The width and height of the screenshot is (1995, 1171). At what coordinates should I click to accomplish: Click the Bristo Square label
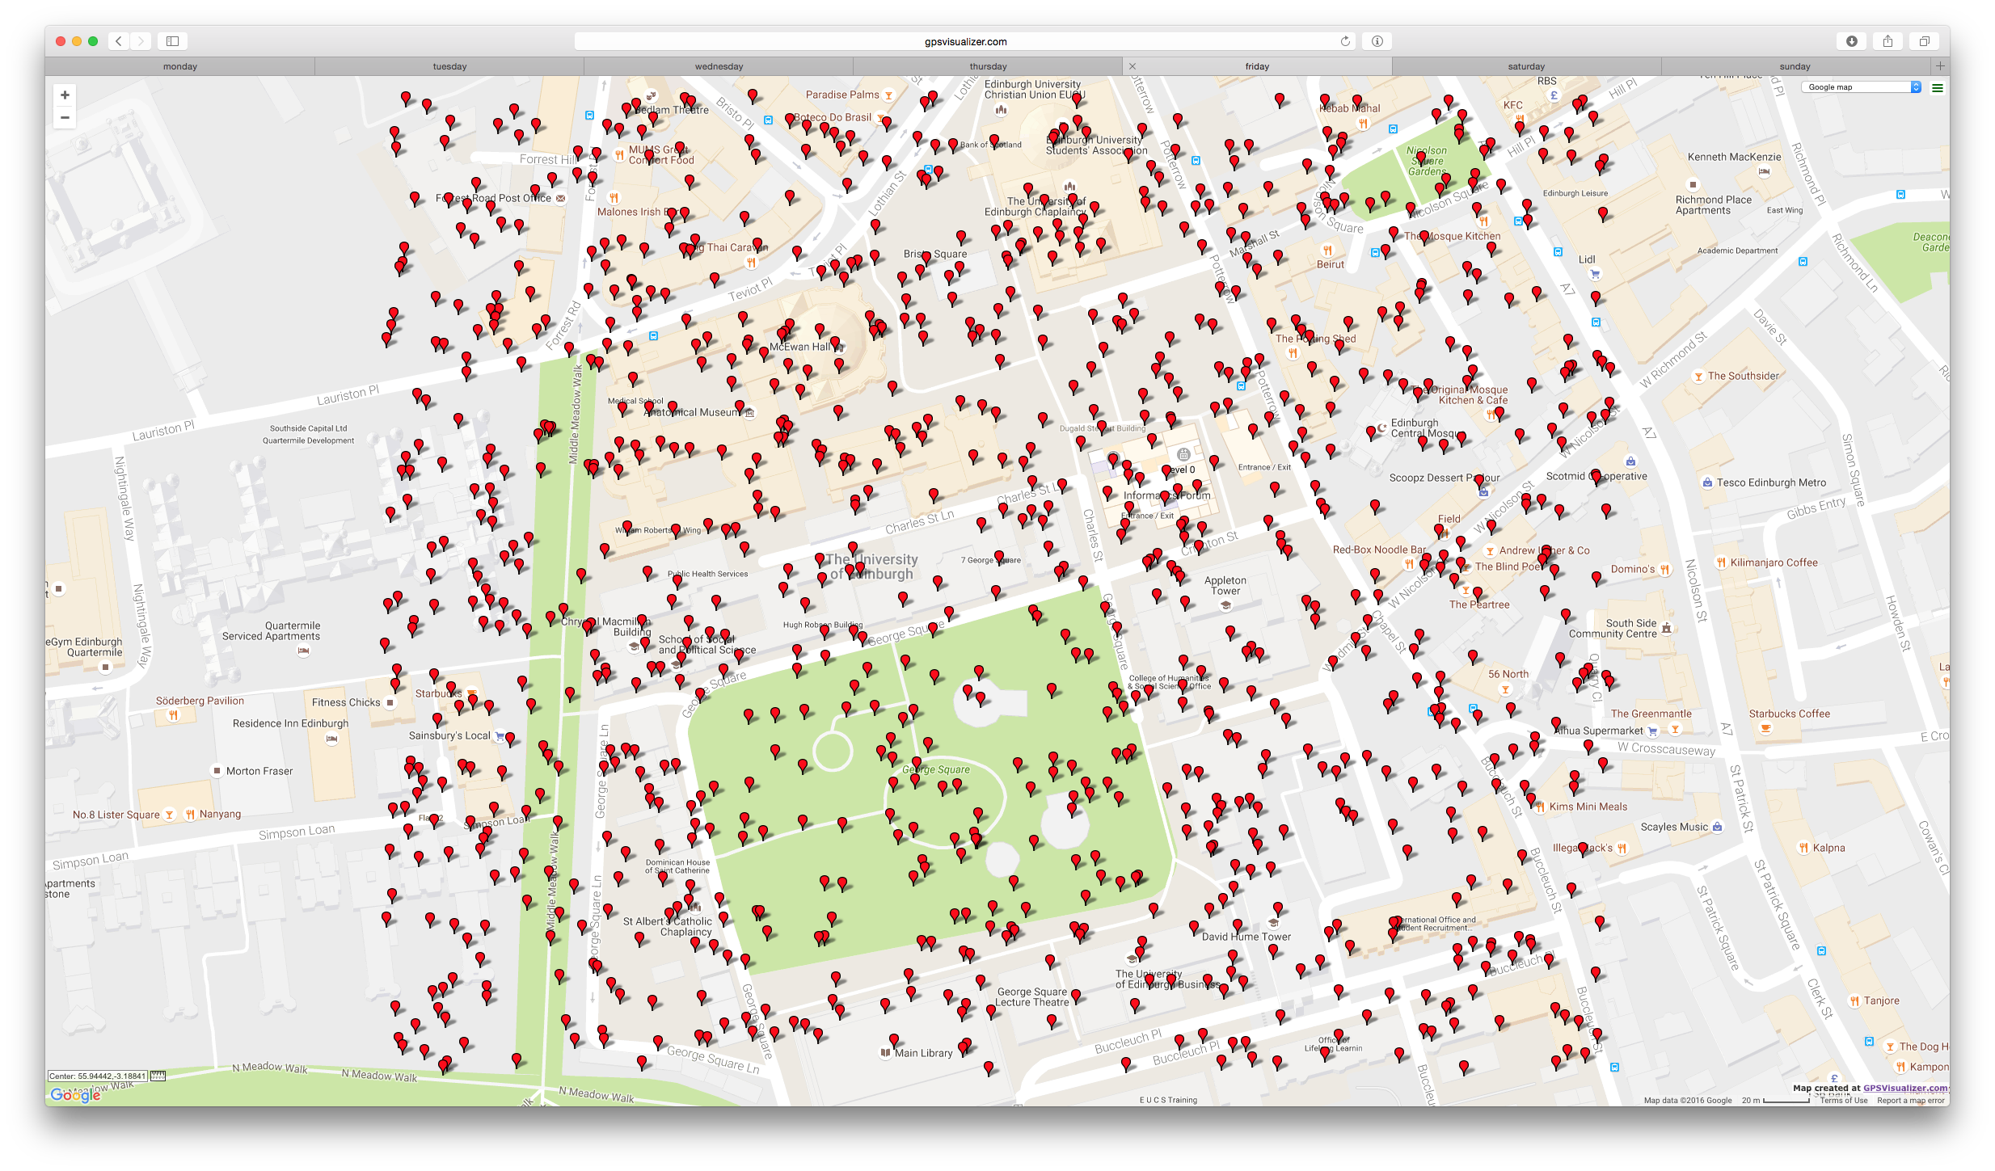(x=934, y=254)
